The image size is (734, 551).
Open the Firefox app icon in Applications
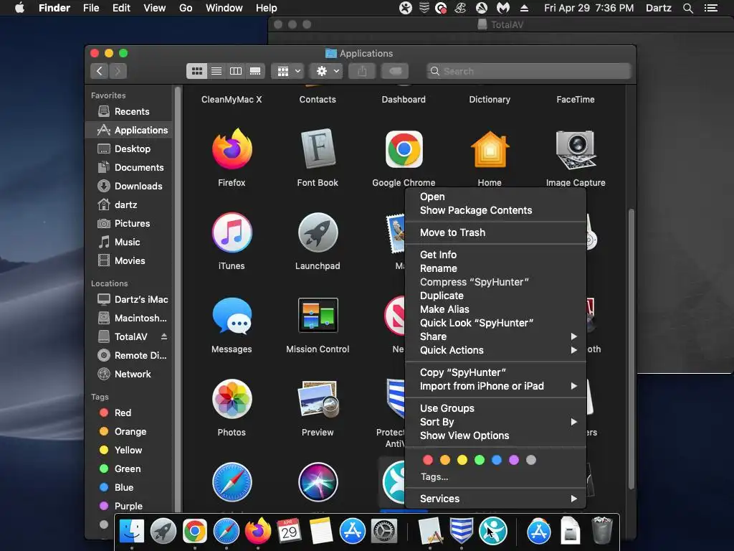[x=232, y=149]
